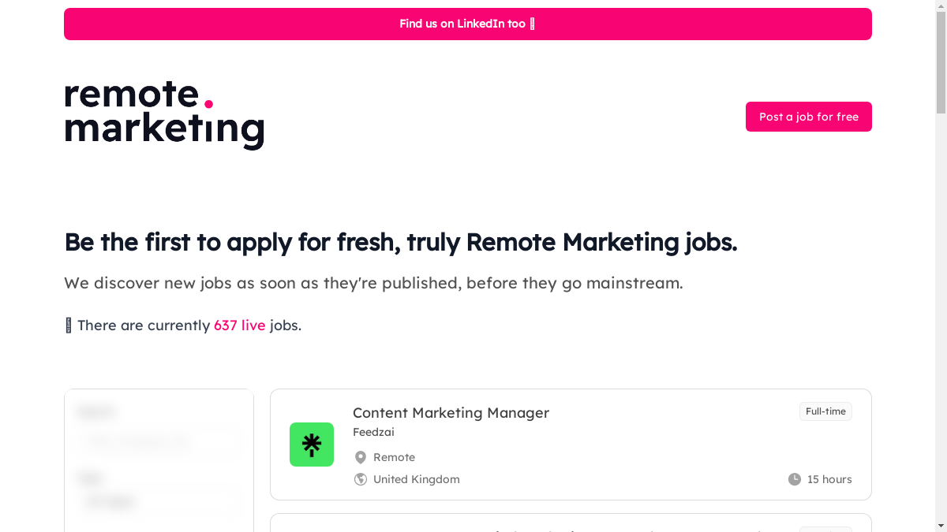
Task: Click the upper blurred filter input in sidebar
Action: pyautogui.click(x=158, y=441)
